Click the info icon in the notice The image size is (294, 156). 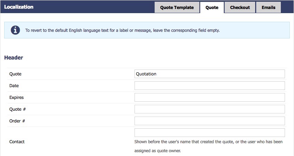tap(15, 30)
